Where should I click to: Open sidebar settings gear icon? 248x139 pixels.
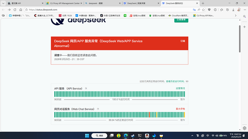tap(244, 128)
